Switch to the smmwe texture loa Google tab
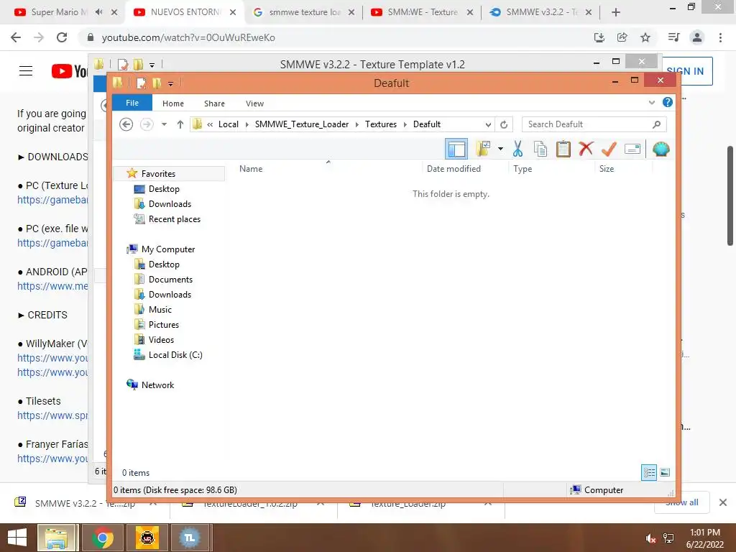 (304, 12)
